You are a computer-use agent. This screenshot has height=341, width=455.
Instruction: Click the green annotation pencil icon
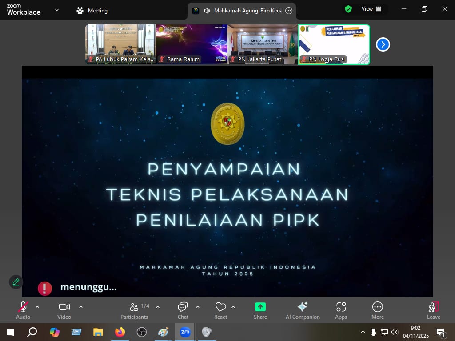(16, 282)
